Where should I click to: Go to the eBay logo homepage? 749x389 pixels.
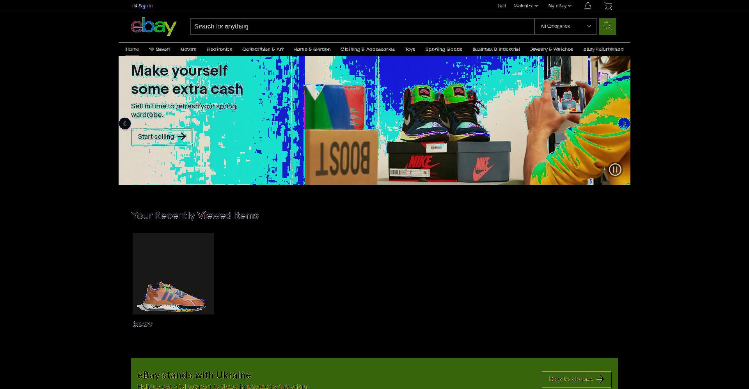click(154, 27)
